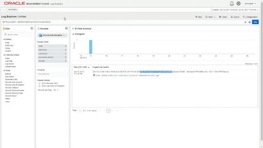Click the Search Fields input
The image size is (263, 148).
tap(18, 35)
